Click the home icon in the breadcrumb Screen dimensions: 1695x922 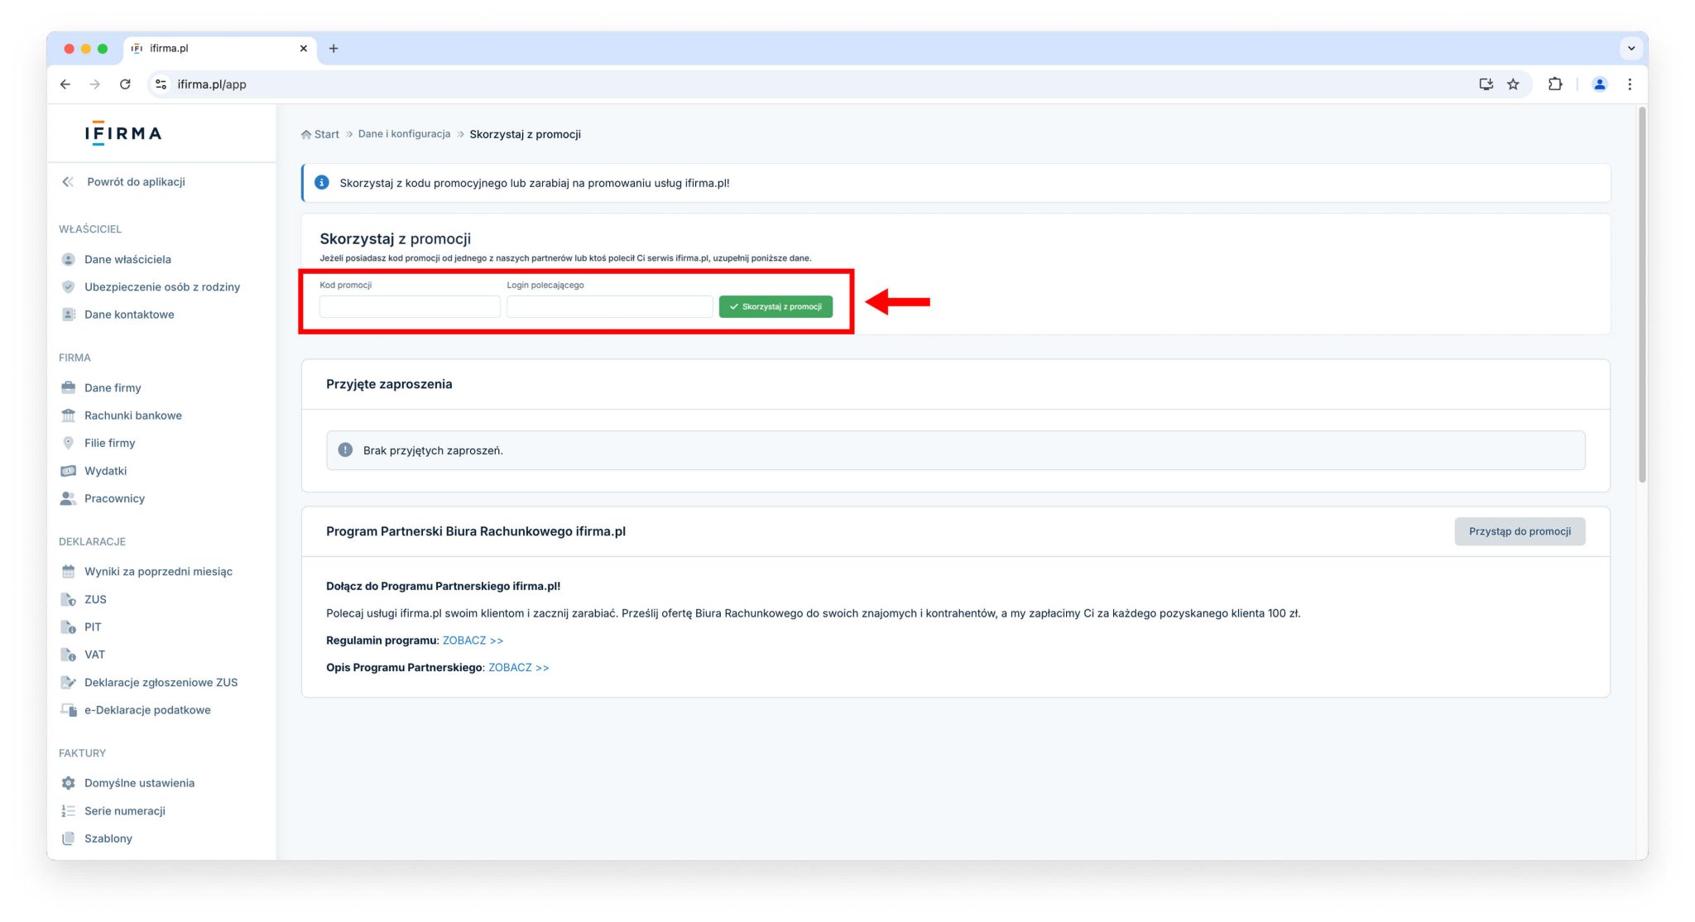point(306,134)
